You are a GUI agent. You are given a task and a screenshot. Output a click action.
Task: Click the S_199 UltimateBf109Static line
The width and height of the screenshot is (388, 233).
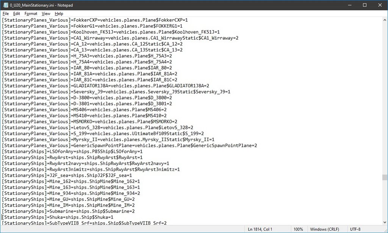tap(103, 134)
